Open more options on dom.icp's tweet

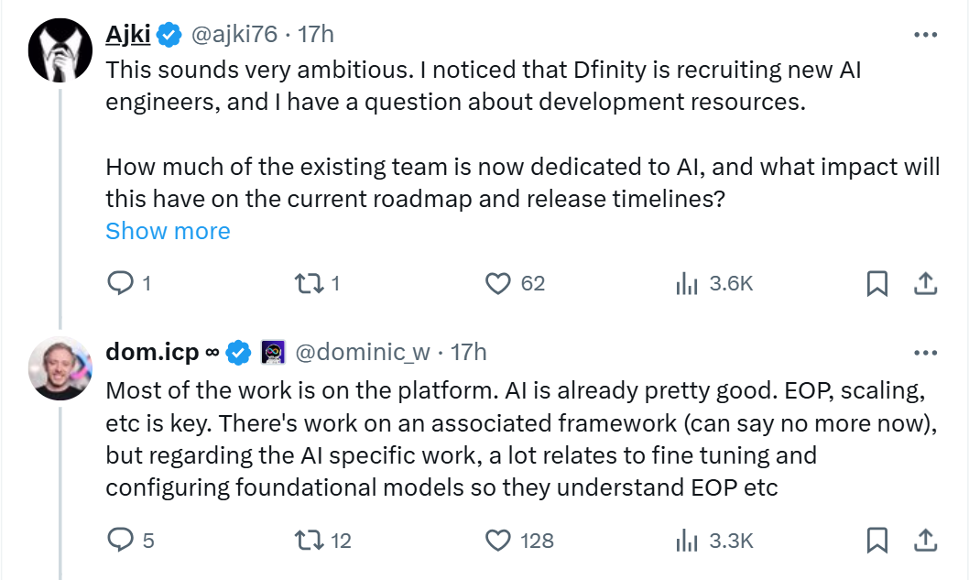coord(926,352)
